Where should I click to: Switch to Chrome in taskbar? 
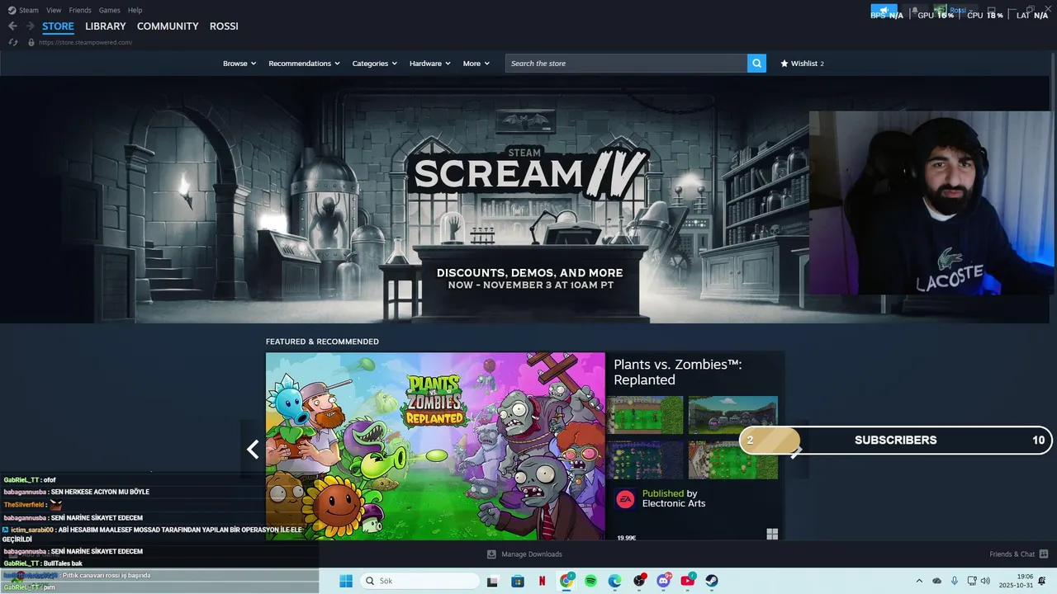point(566,581)
